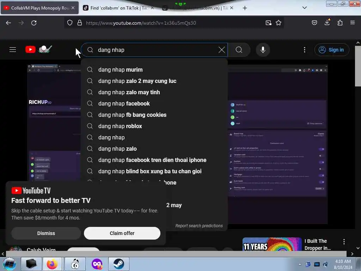Open Steam from the taskbar

[119, 264]
